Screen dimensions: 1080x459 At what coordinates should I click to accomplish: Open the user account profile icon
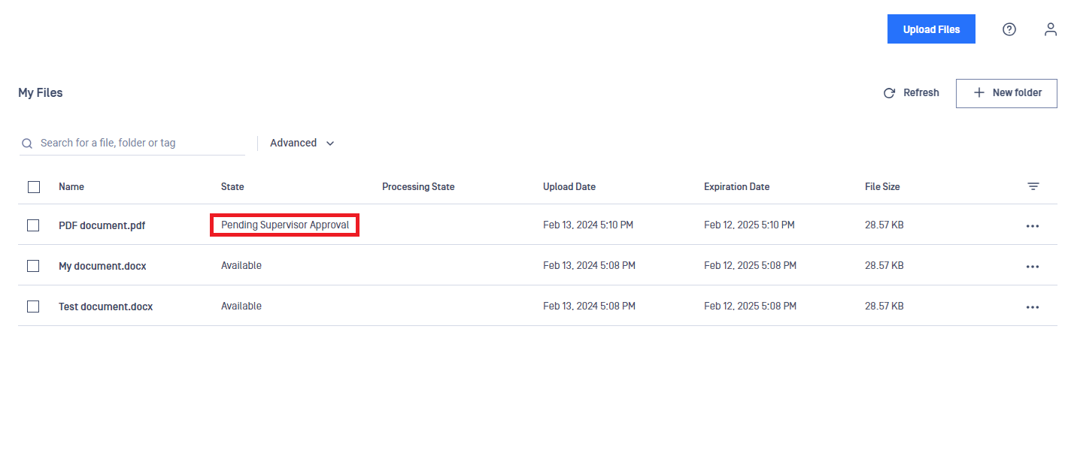pos(1051,29)
